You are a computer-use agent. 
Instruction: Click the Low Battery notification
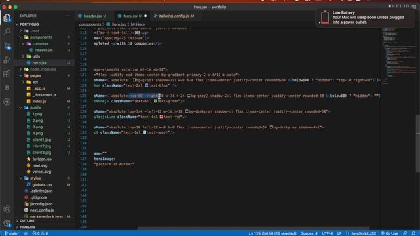(366, 18)
